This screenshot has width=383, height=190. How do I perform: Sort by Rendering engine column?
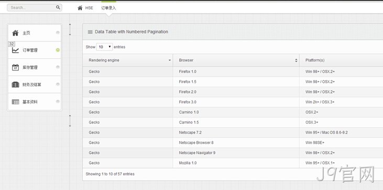[128, 60]
